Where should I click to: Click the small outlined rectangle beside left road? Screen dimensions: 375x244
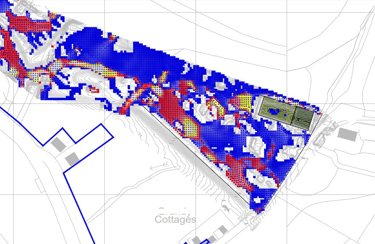pyautogui.click(x=40, y=185)
